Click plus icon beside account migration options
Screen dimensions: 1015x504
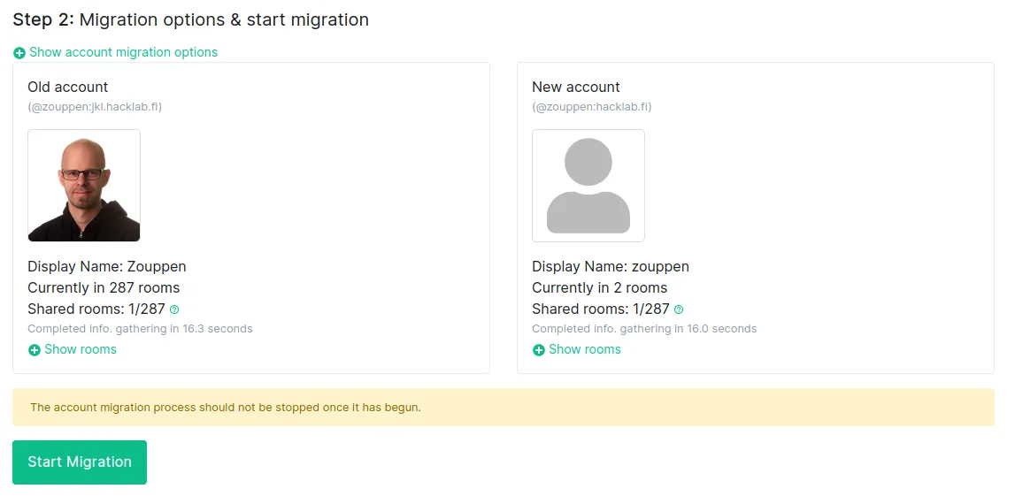19,53
